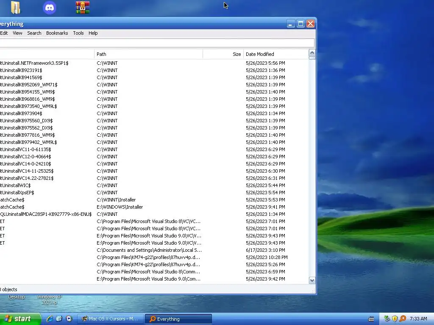Open the Discord desktop shortcut icon
Screen dimensions: 434x325
(50, 8)
